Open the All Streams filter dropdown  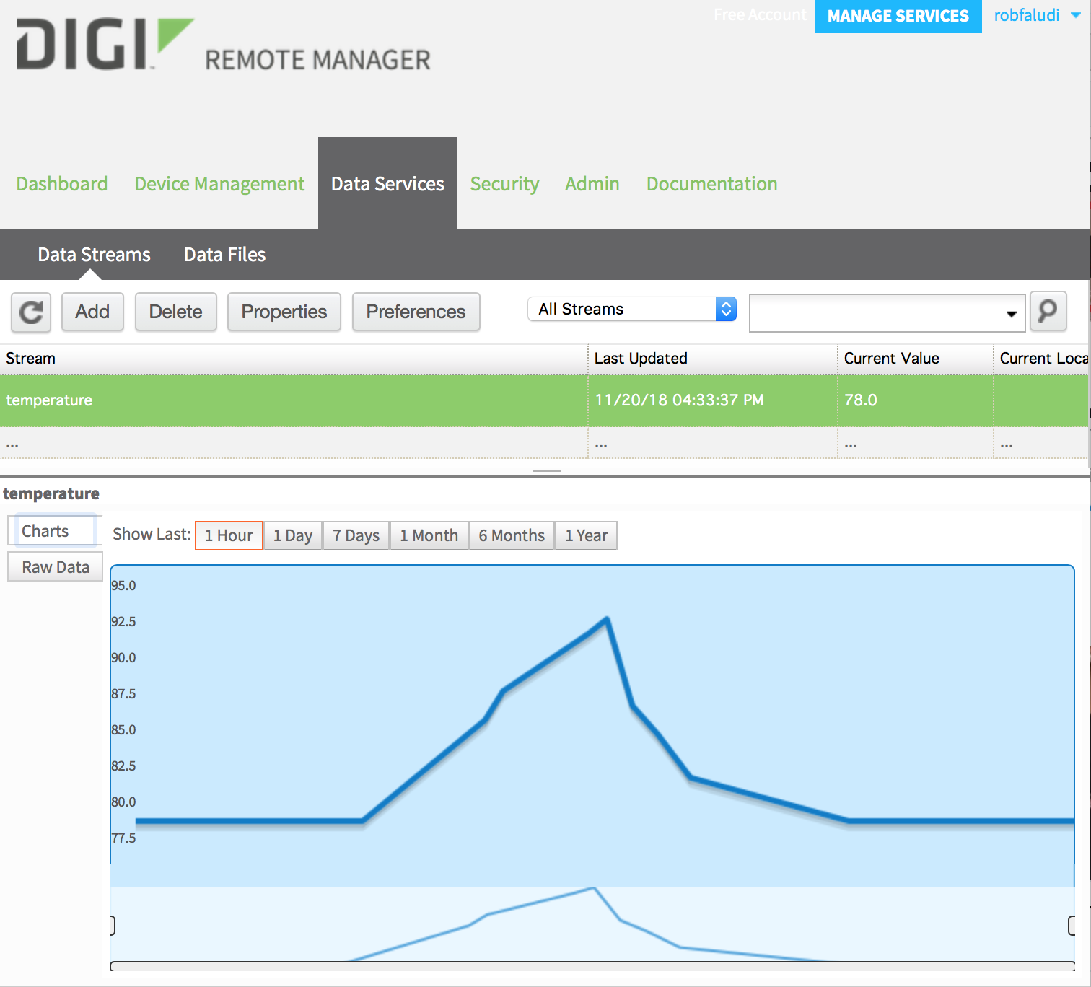click(x=632, y=309)
